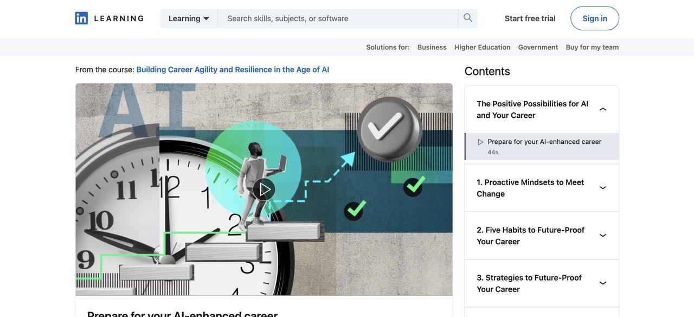Screen dimensions: 694x317
Task: Click the course video thumbnail image
Action: click(264, 189)
